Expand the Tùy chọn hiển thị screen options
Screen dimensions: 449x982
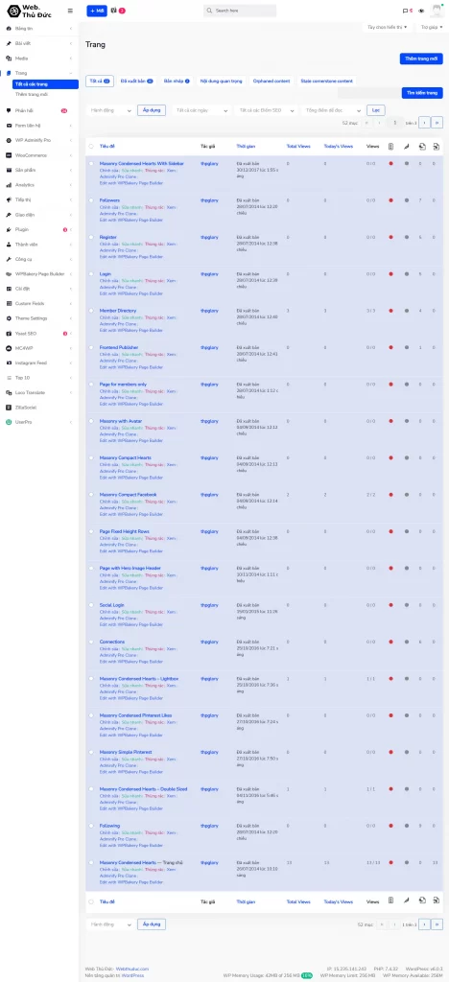click(x=388, y=27)
